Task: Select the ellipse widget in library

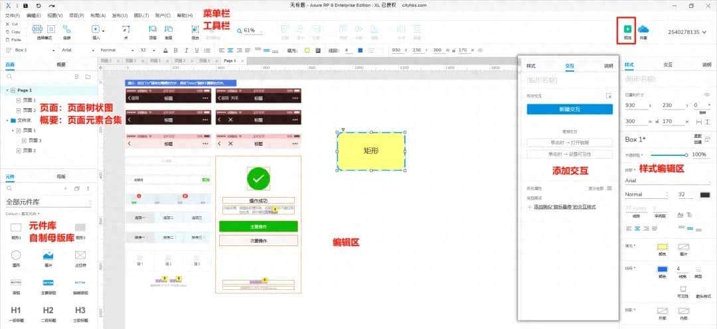Action: point(16,258)
